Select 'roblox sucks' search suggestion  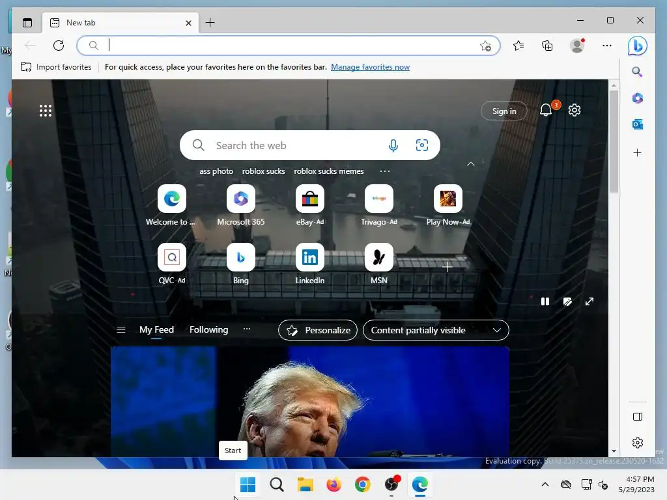pyautogui.click(x=264, y=171)
